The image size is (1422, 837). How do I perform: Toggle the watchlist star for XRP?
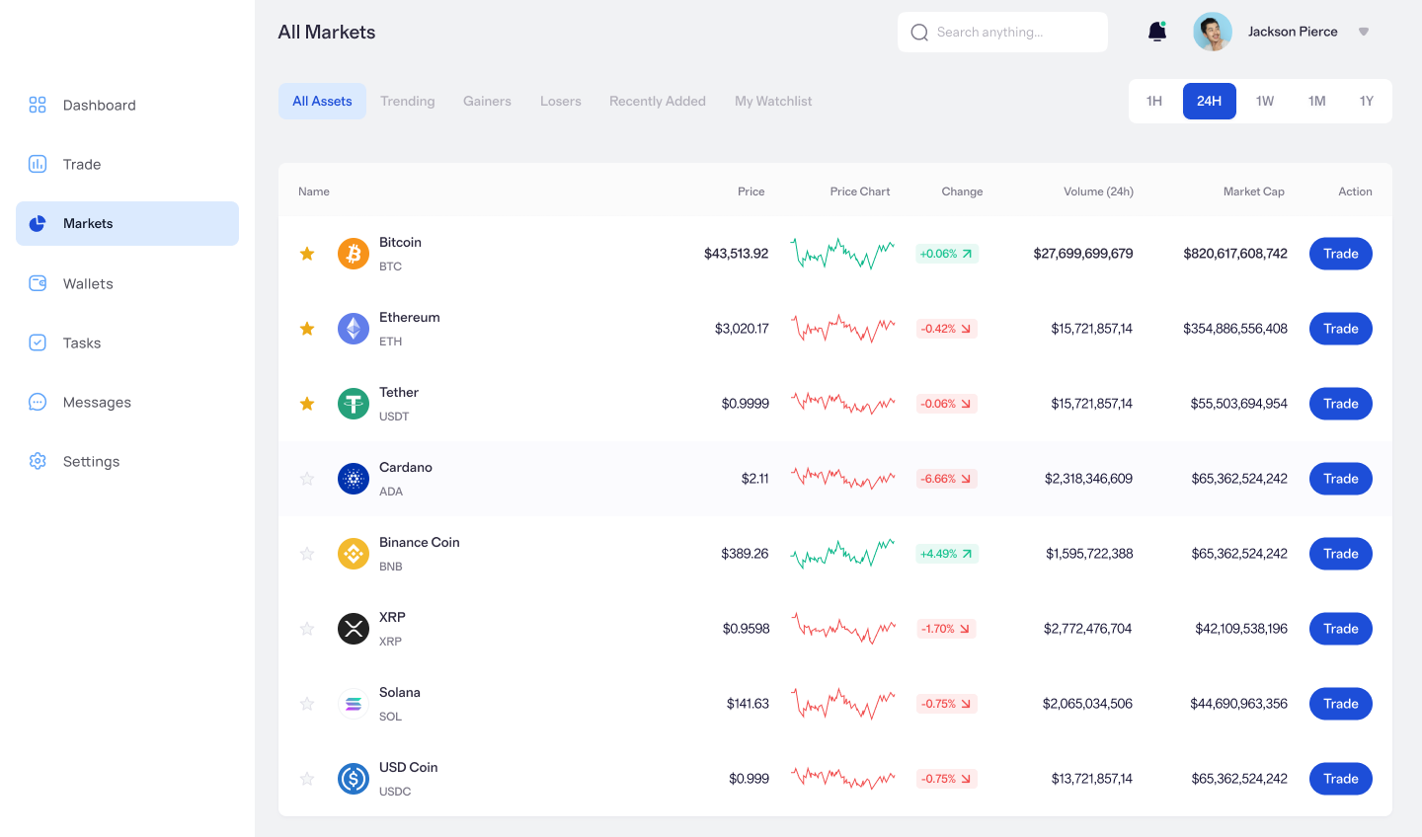[306, 629]
